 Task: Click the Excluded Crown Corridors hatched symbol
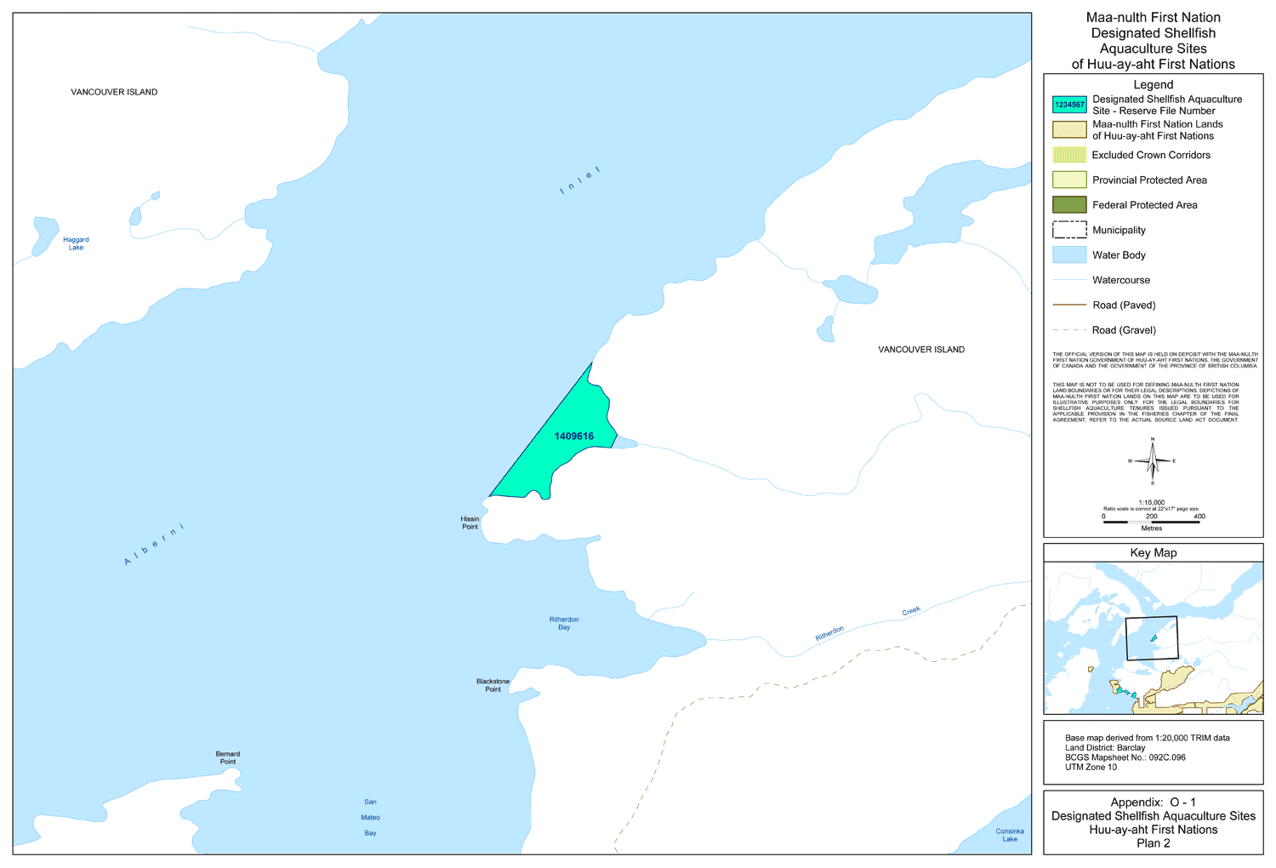[1069, 155]
